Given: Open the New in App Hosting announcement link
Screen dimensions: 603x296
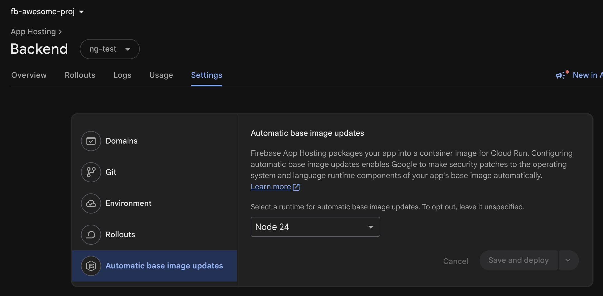Looking at the screenshot, I should (588, 75).
